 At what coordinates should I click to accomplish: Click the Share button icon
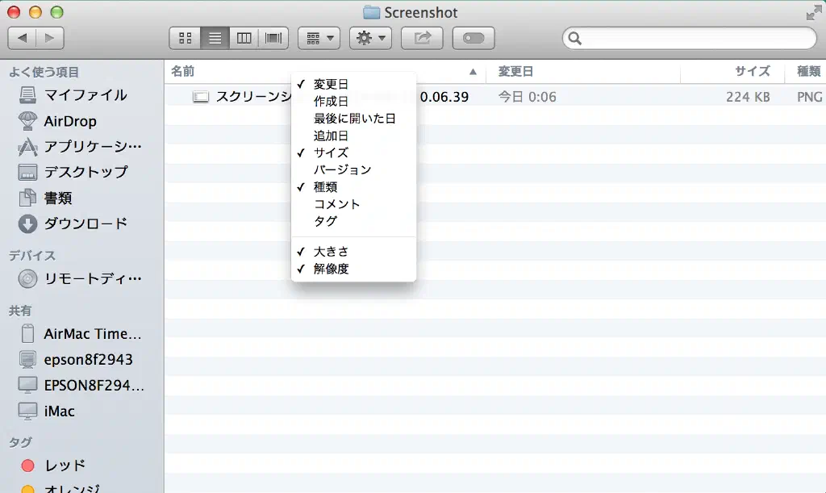pos(423,38)
